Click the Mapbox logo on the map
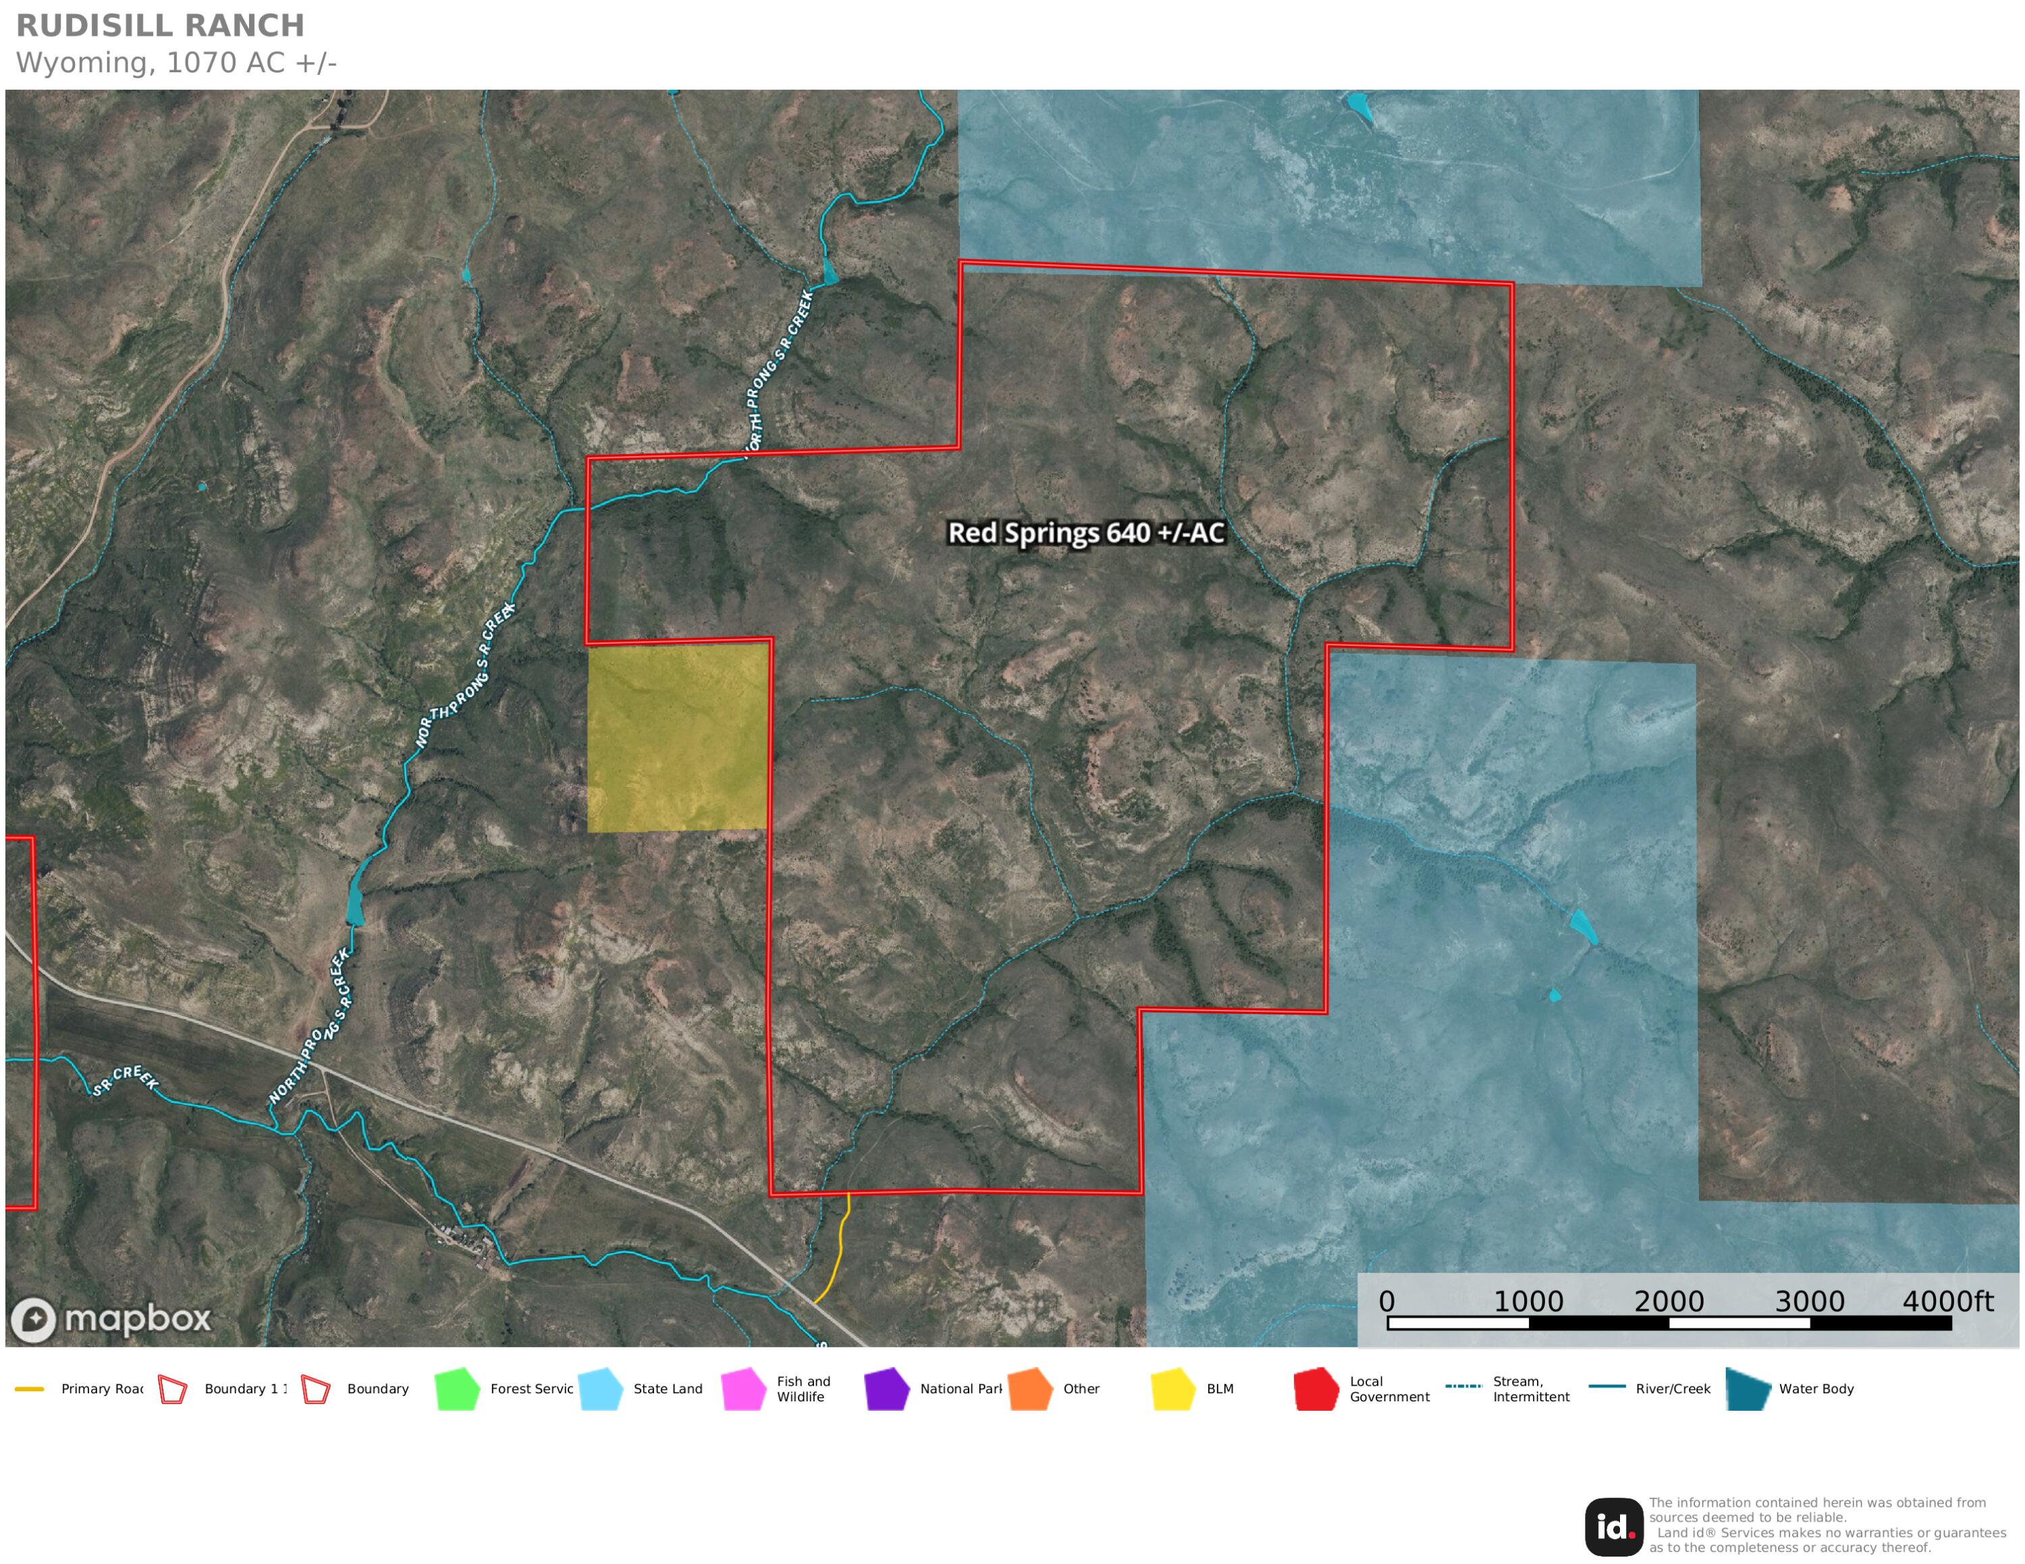The image size is (2025, 1564). pyautogui.click(x=111, y=1319)
